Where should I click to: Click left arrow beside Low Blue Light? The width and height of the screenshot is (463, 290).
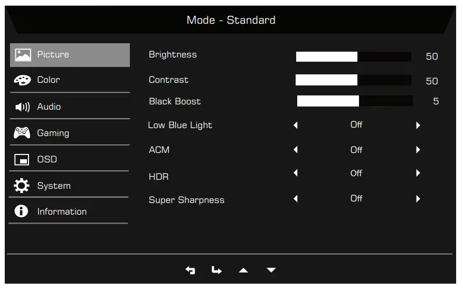click(296, 125)
